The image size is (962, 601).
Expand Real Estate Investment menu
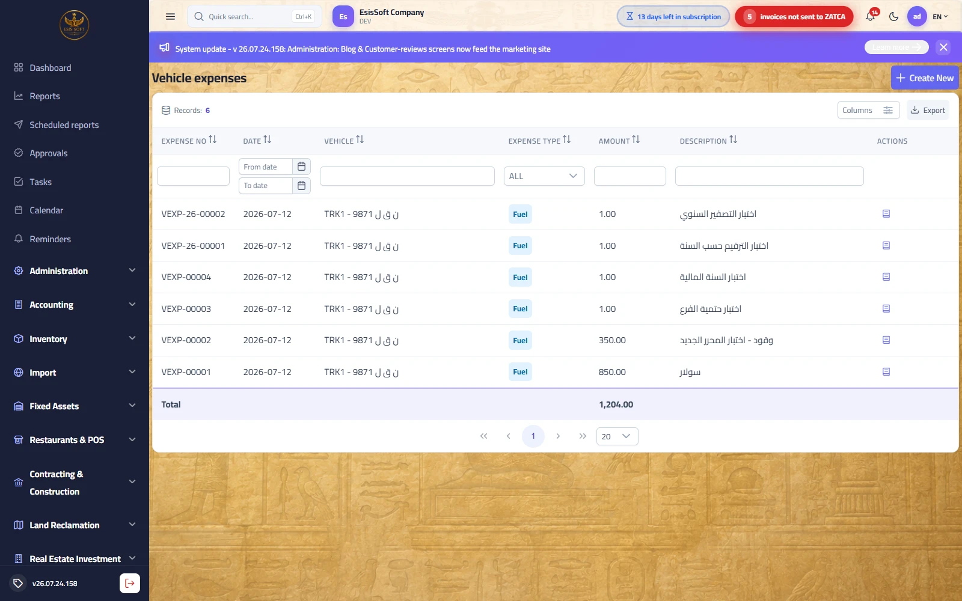pos(75,559)
